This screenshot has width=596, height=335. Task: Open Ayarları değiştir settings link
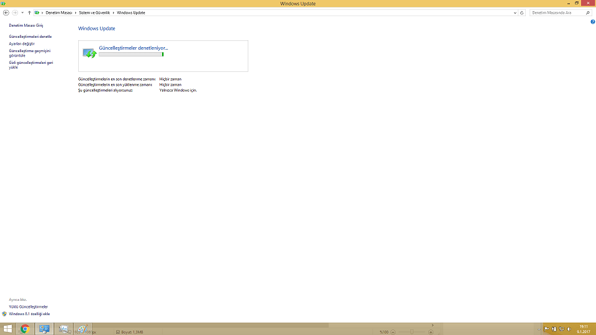22,43
